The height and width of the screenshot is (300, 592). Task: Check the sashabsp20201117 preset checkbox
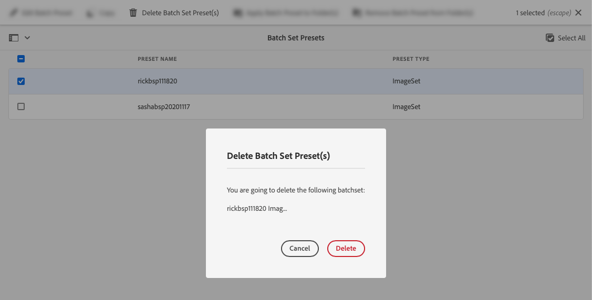[x=21, y=106]
